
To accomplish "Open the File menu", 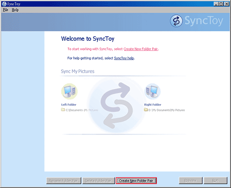I will (6, 10).
